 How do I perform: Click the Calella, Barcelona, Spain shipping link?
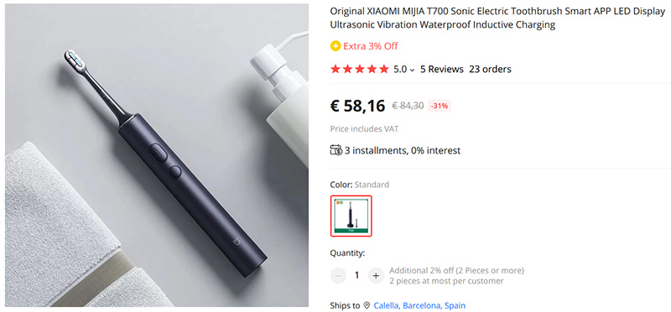pyautogui.click(x=419, y=305)
